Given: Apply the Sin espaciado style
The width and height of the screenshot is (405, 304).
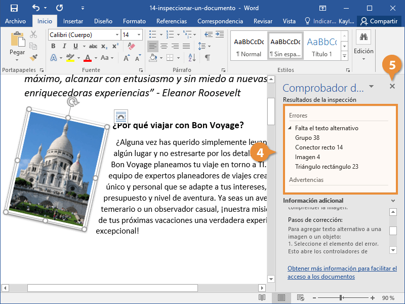Looking at the screenshot, I should click(286, 46).
